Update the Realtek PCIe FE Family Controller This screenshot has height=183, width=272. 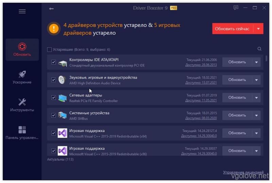(237, 98)
